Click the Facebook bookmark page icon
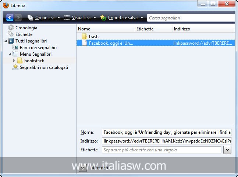Screen dimensions: 238x177 pyautogui.click(x=84, y=43)
